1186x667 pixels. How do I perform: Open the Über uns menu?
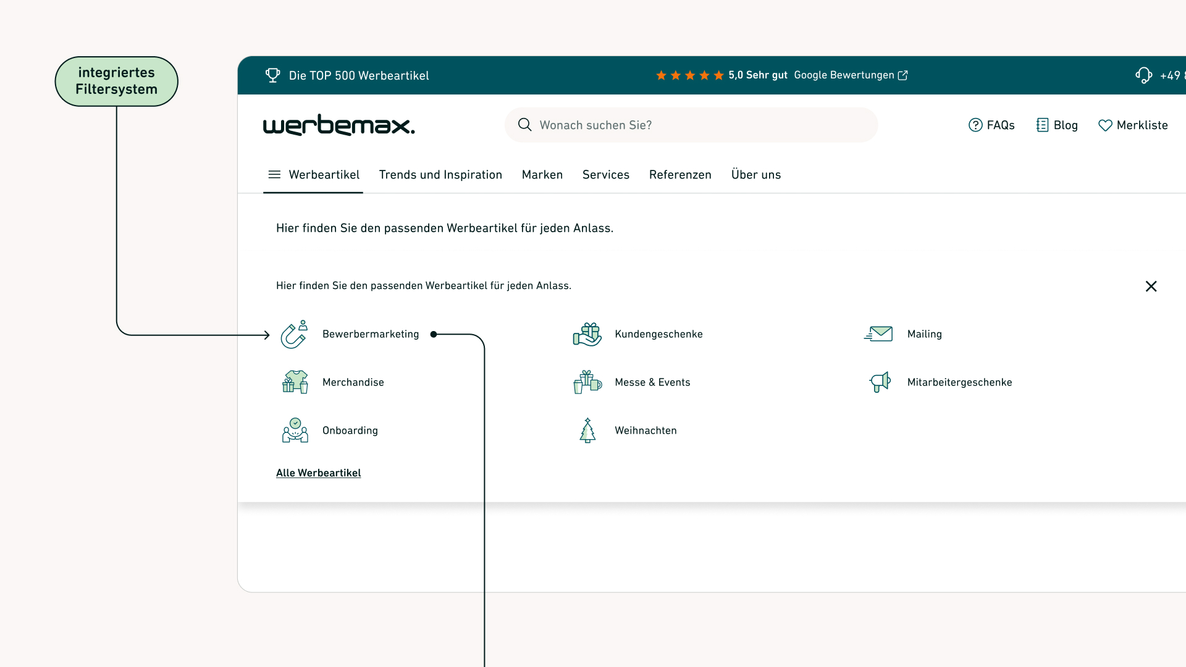pyautogui.click(x=756, y=175)
